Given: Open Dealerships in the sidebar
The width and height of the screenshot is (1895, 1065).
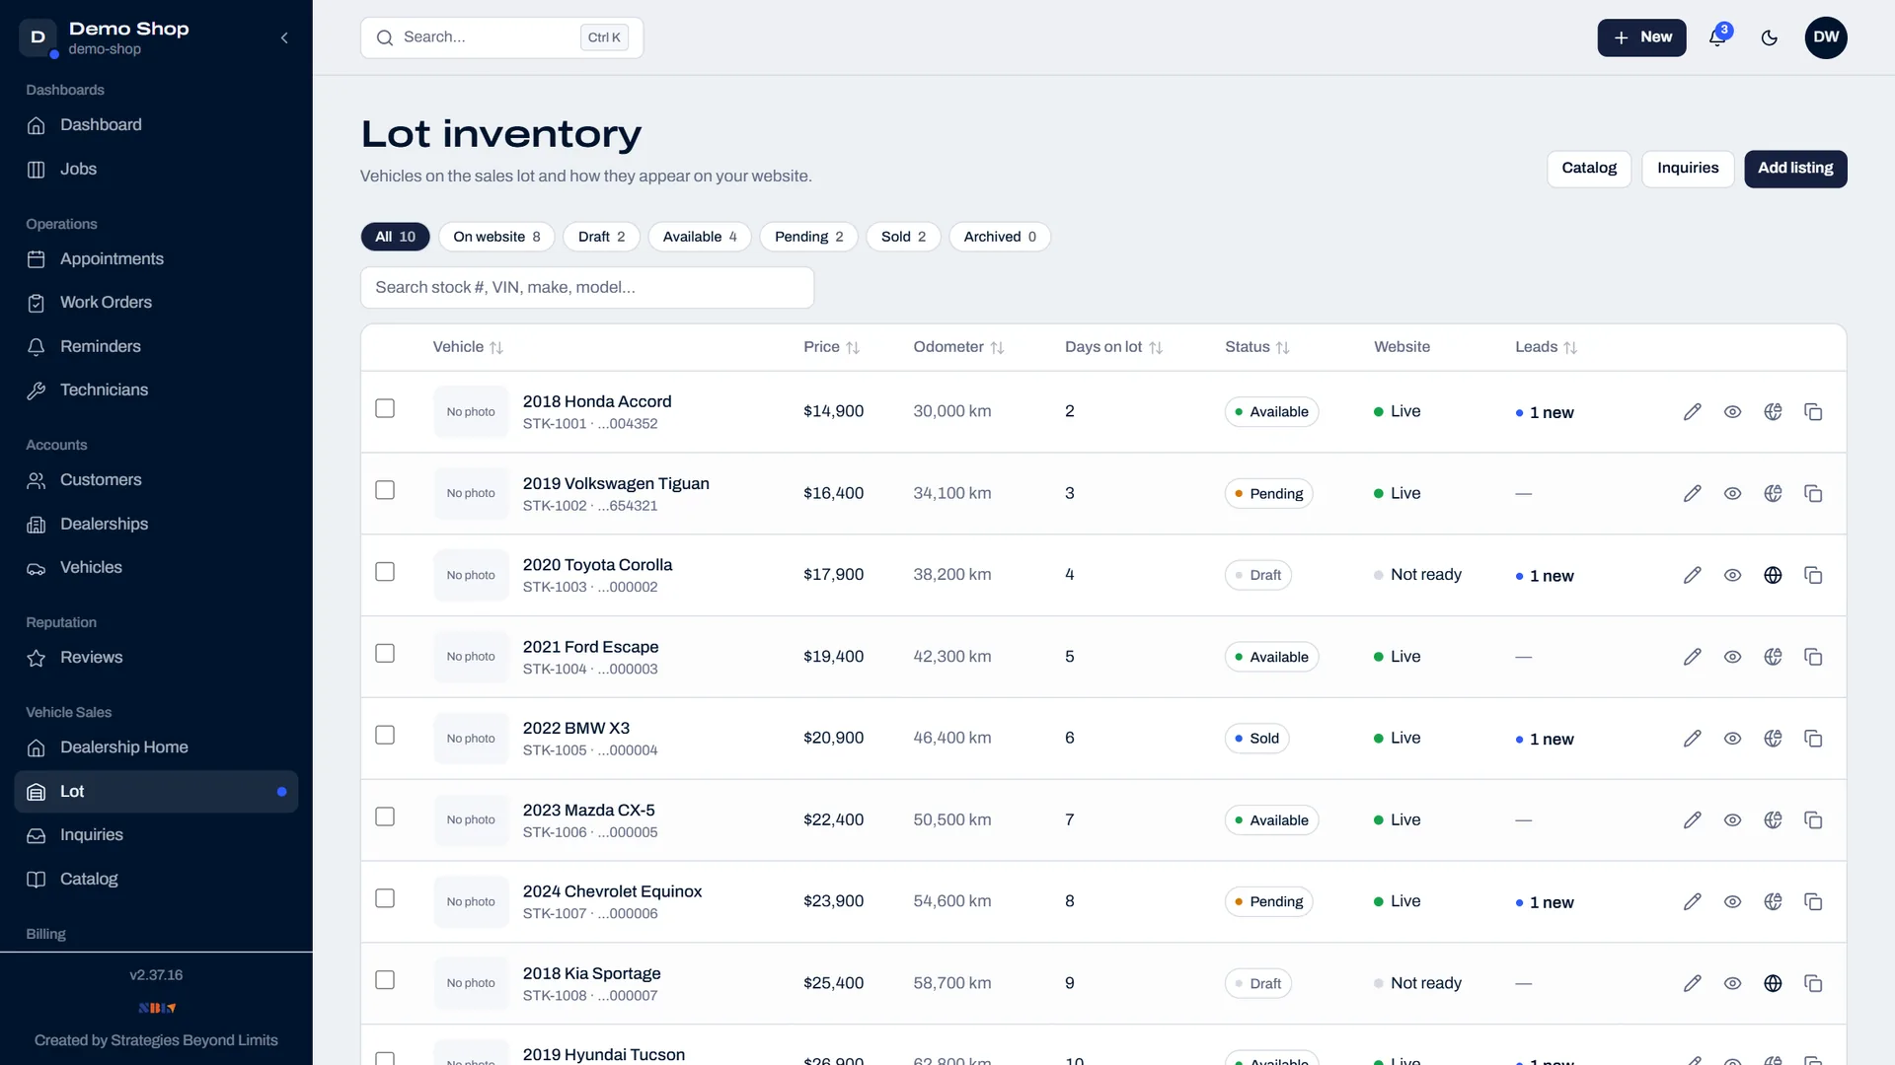Looking at the screenshot, I should (x=156, y=525).
